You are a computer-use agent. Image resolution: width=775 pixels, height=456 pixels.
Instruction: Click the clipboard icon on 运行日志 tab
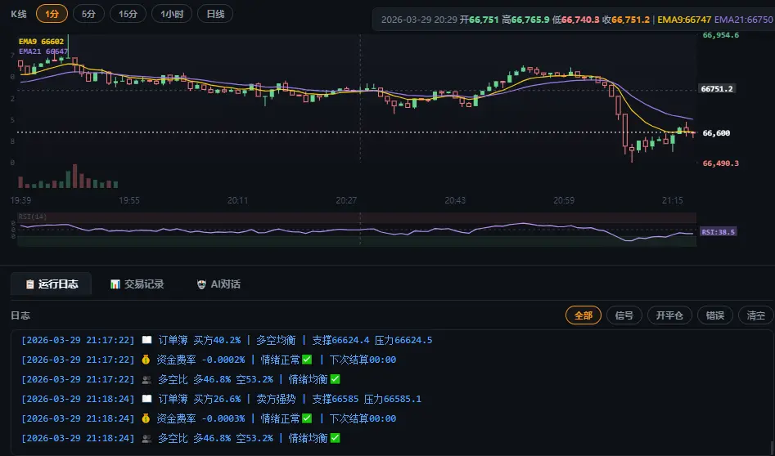29,284
